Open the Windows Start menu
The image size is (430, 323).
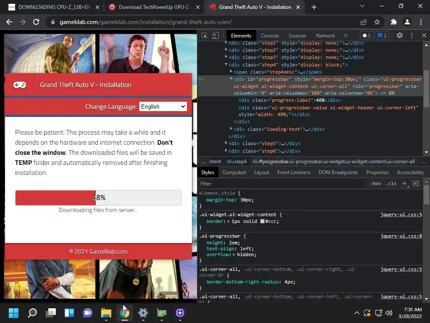click(13, 313)
